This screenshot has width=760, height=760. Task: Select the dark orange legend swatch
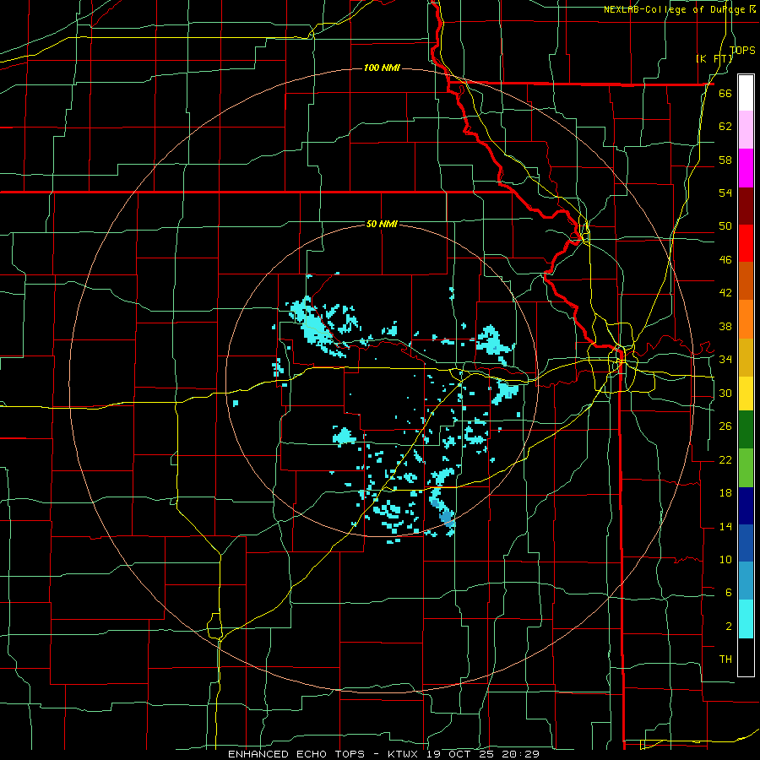tap(746, 281)
